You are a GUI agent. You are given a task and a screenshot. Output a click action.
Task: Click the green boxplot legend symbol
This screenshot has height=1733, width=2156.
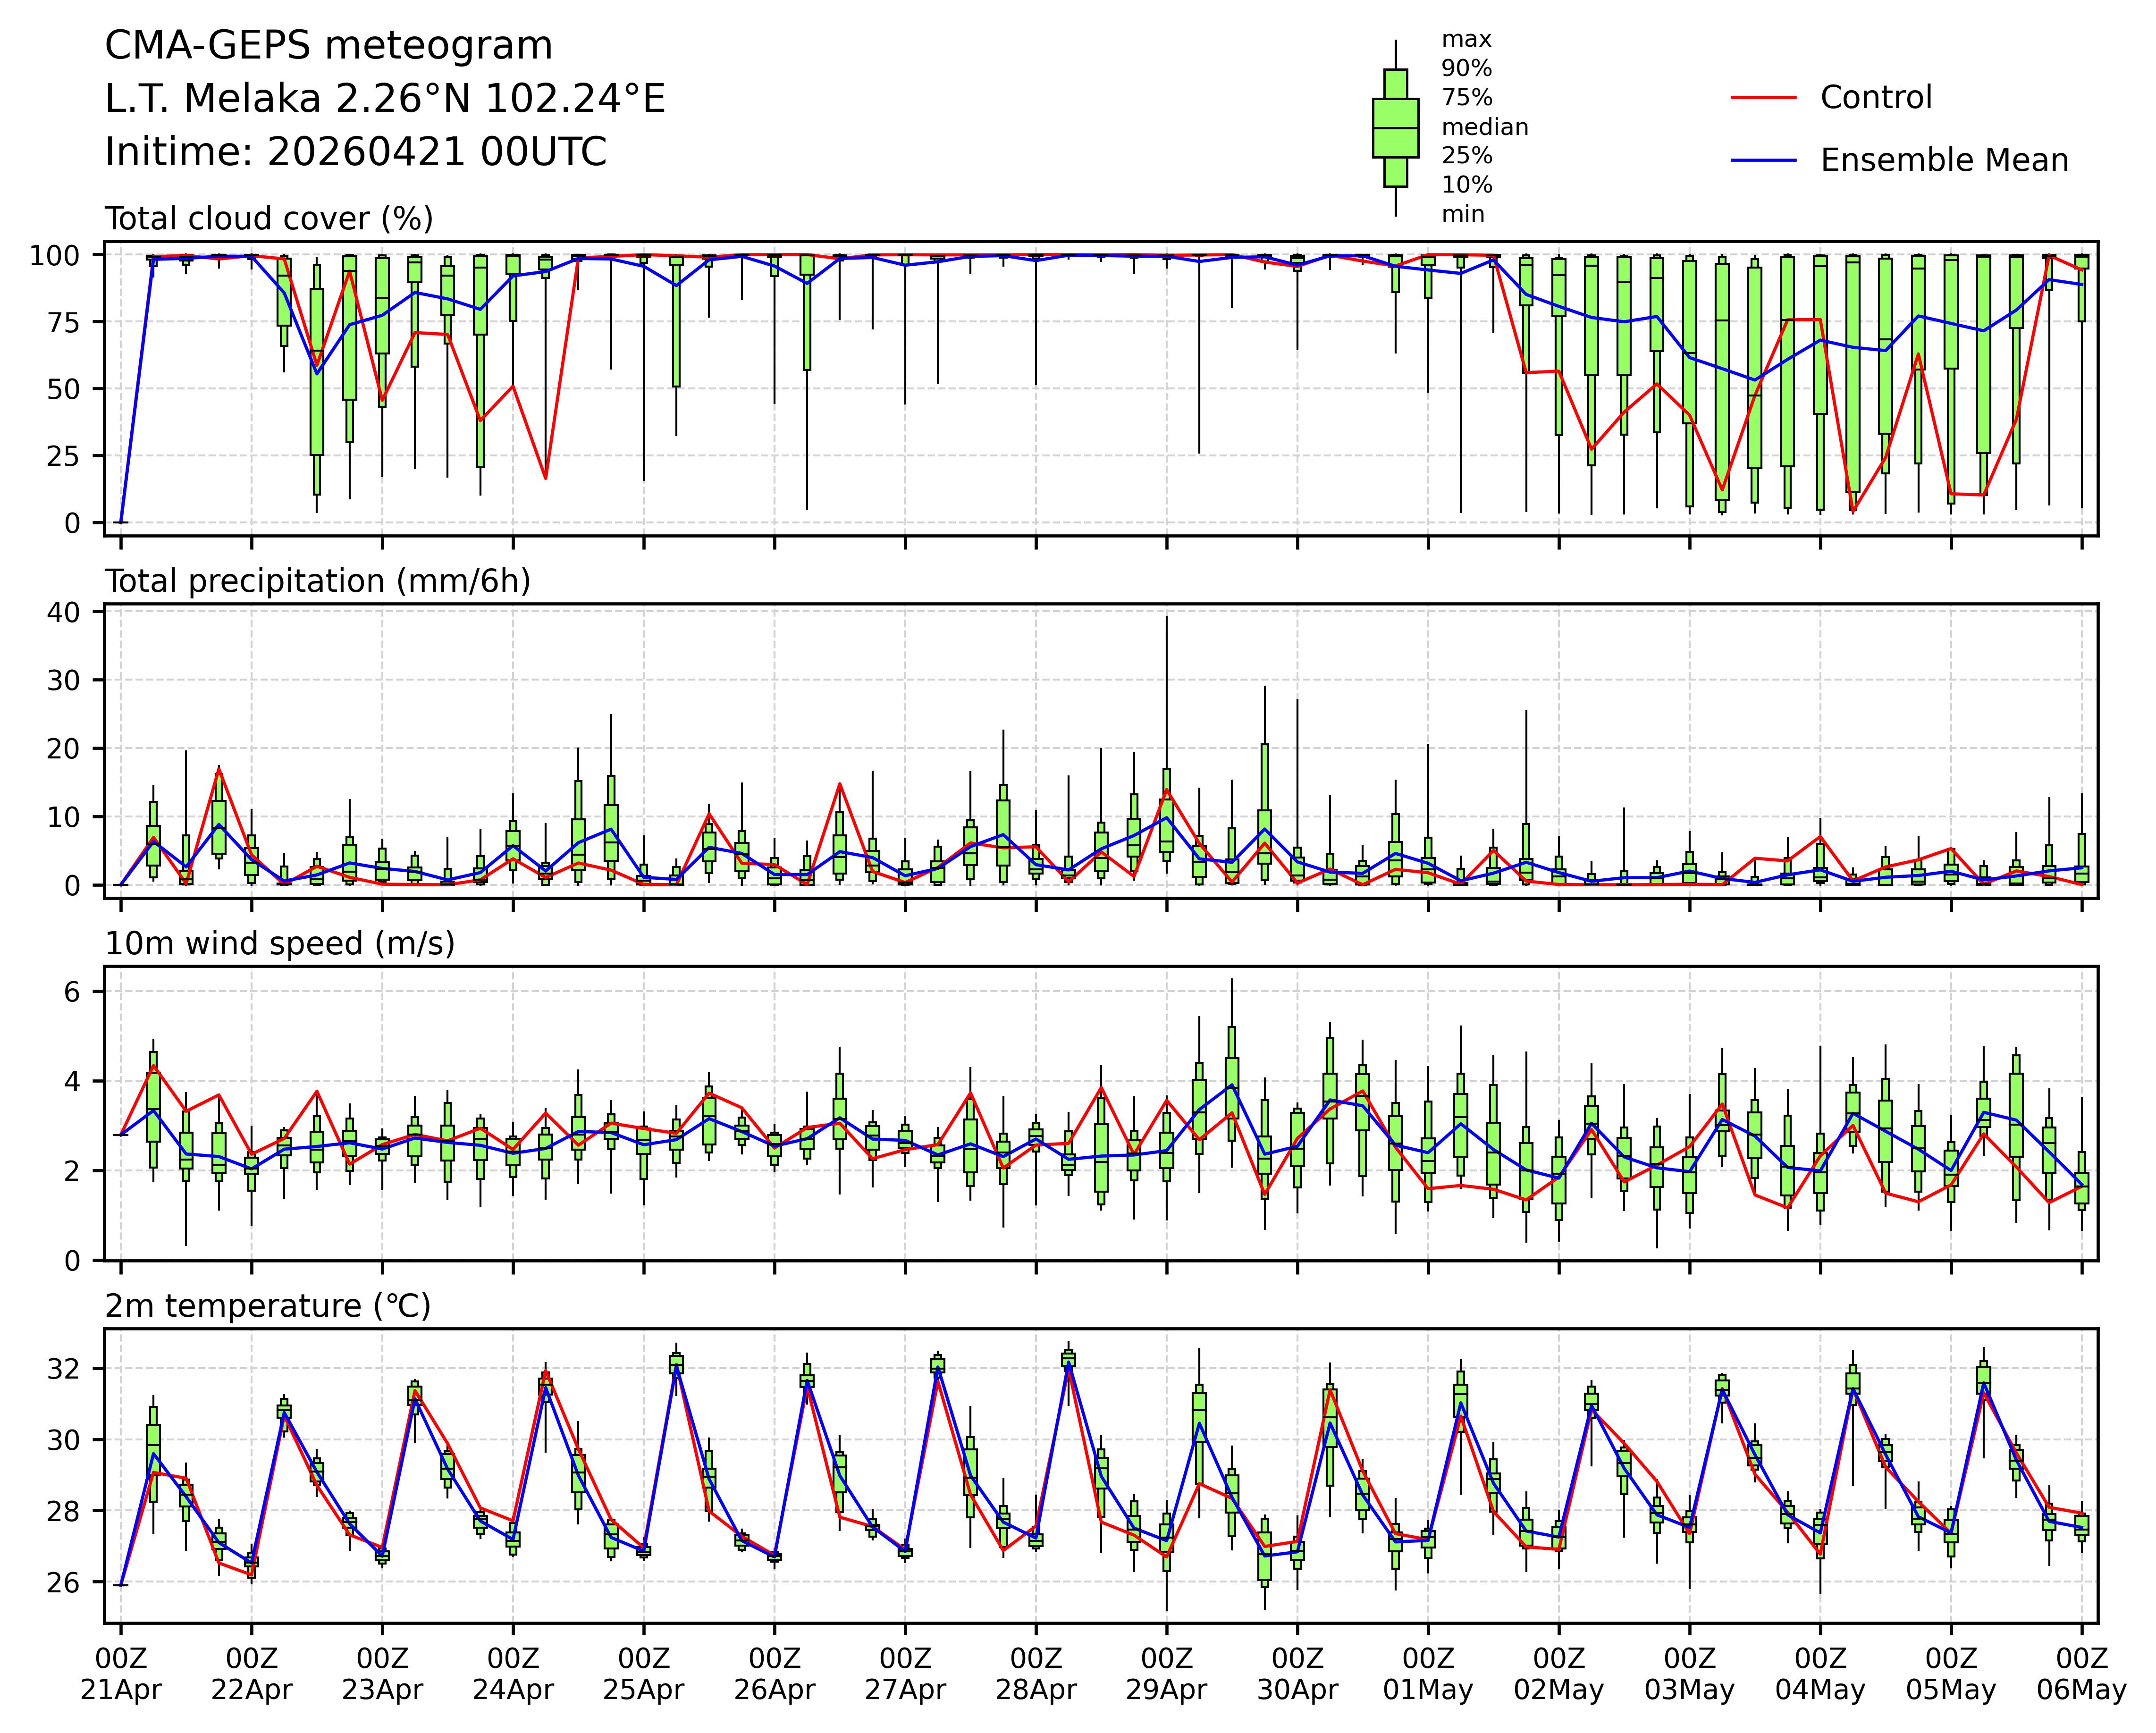point(1395,128)
